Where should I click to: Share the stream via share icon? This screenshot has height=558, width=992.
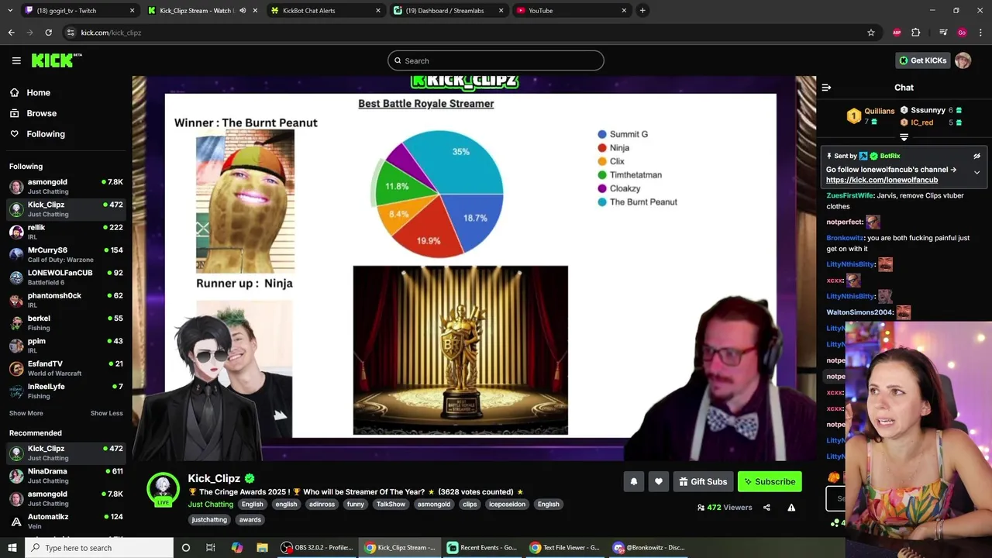coord(766,508)
